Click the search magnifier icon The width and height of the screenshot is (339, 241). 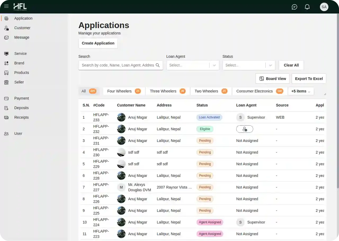click(x=158, y=65)
